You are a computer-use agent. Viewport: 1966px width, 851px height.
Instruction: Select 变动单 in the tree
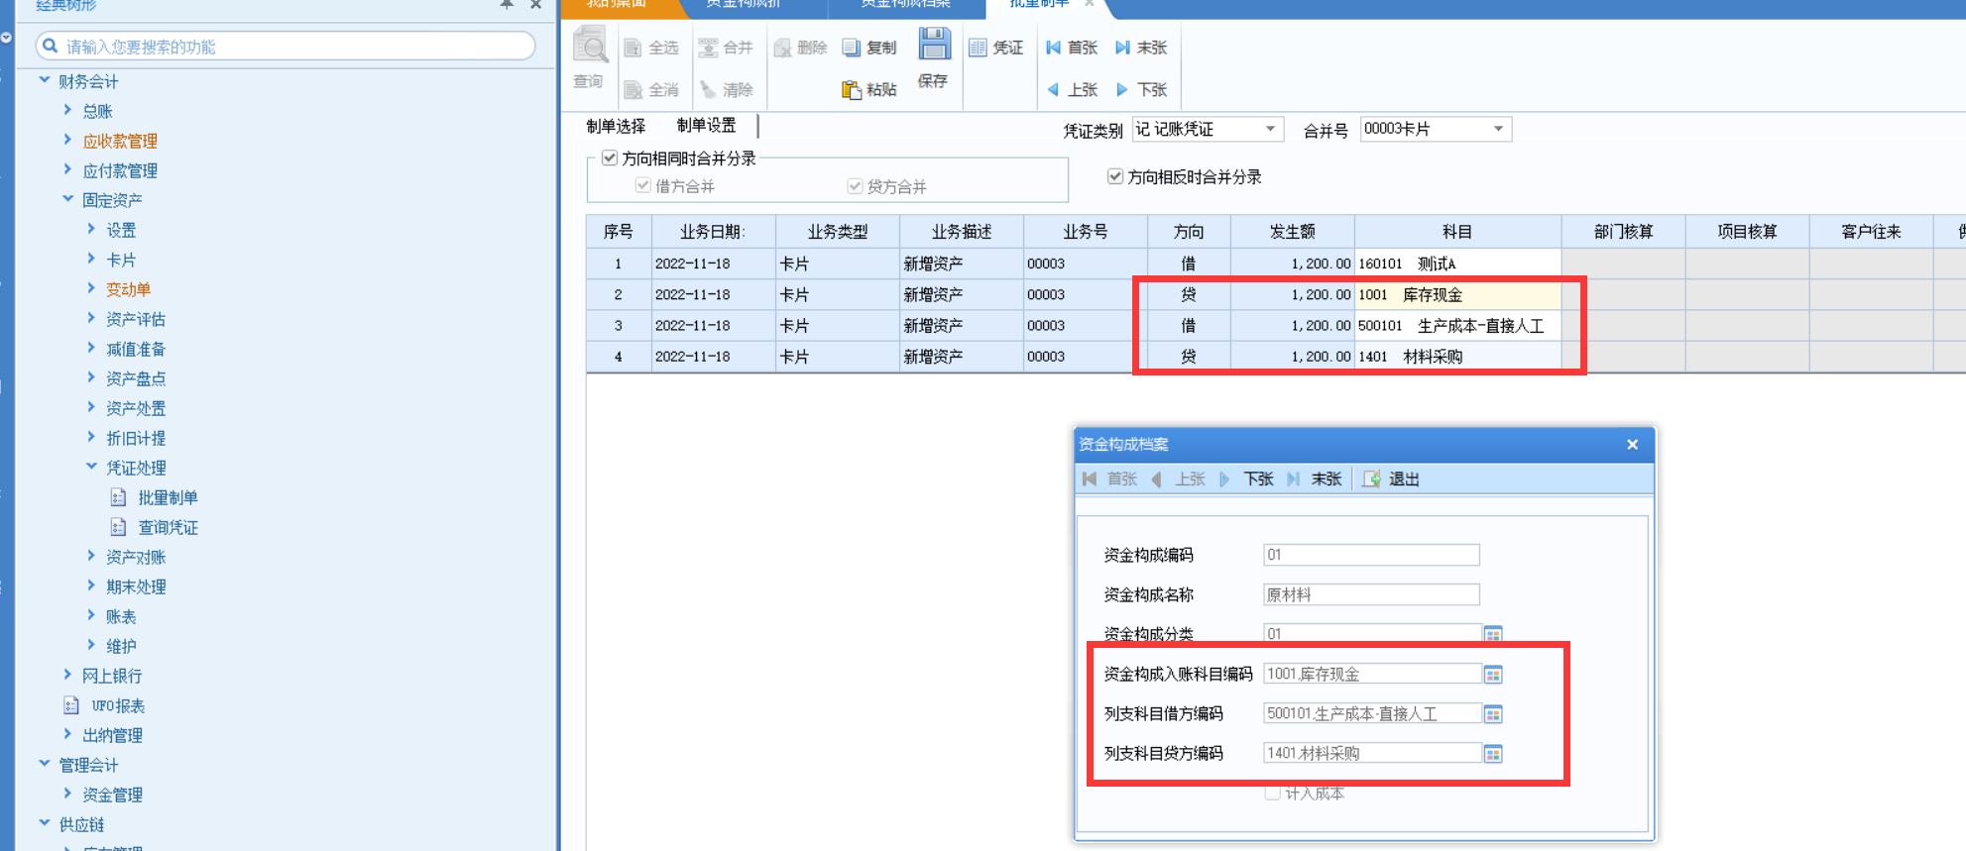(129, 289)
